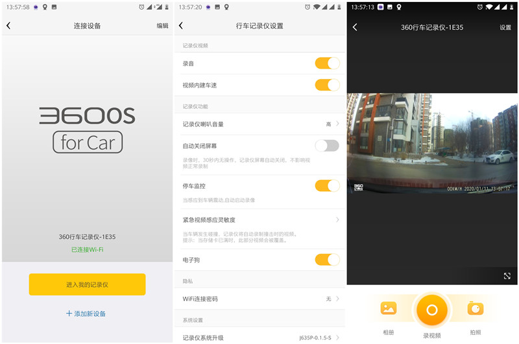
Task: Start recording with orange 录视频 button
Action: click(432, 310)
